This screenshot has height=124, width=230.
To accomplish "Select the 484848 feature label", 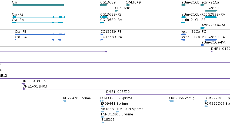I will [x=107, y=109].
